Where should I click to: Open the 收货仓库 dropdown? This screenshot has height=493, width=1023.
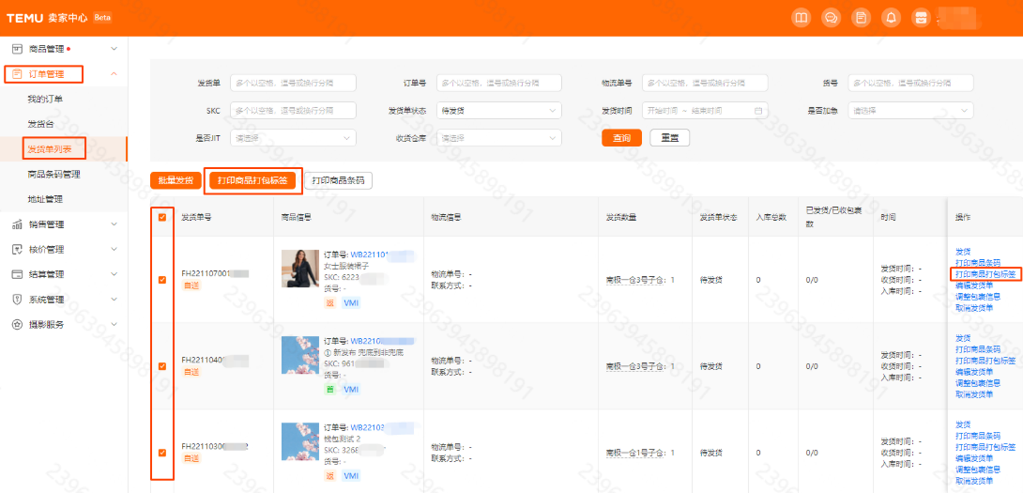coord(499,138)
